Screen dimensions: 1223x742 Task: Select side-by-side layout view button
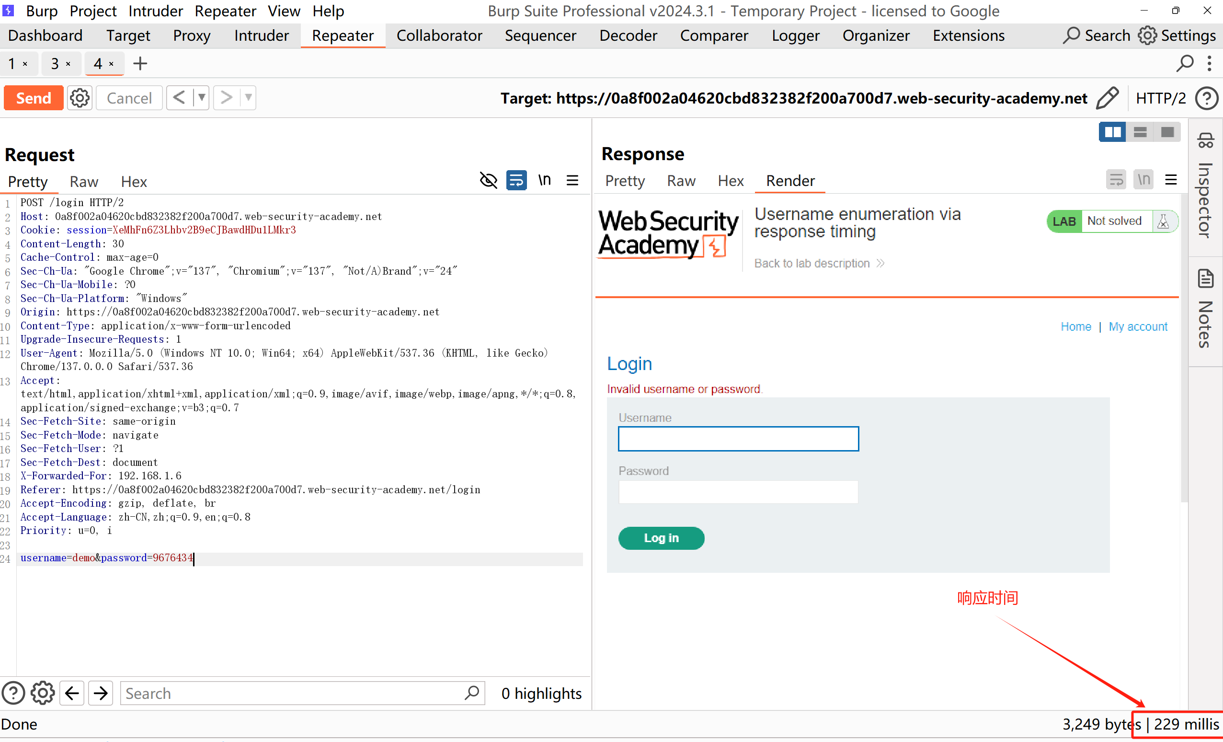tap(1112, 132)
